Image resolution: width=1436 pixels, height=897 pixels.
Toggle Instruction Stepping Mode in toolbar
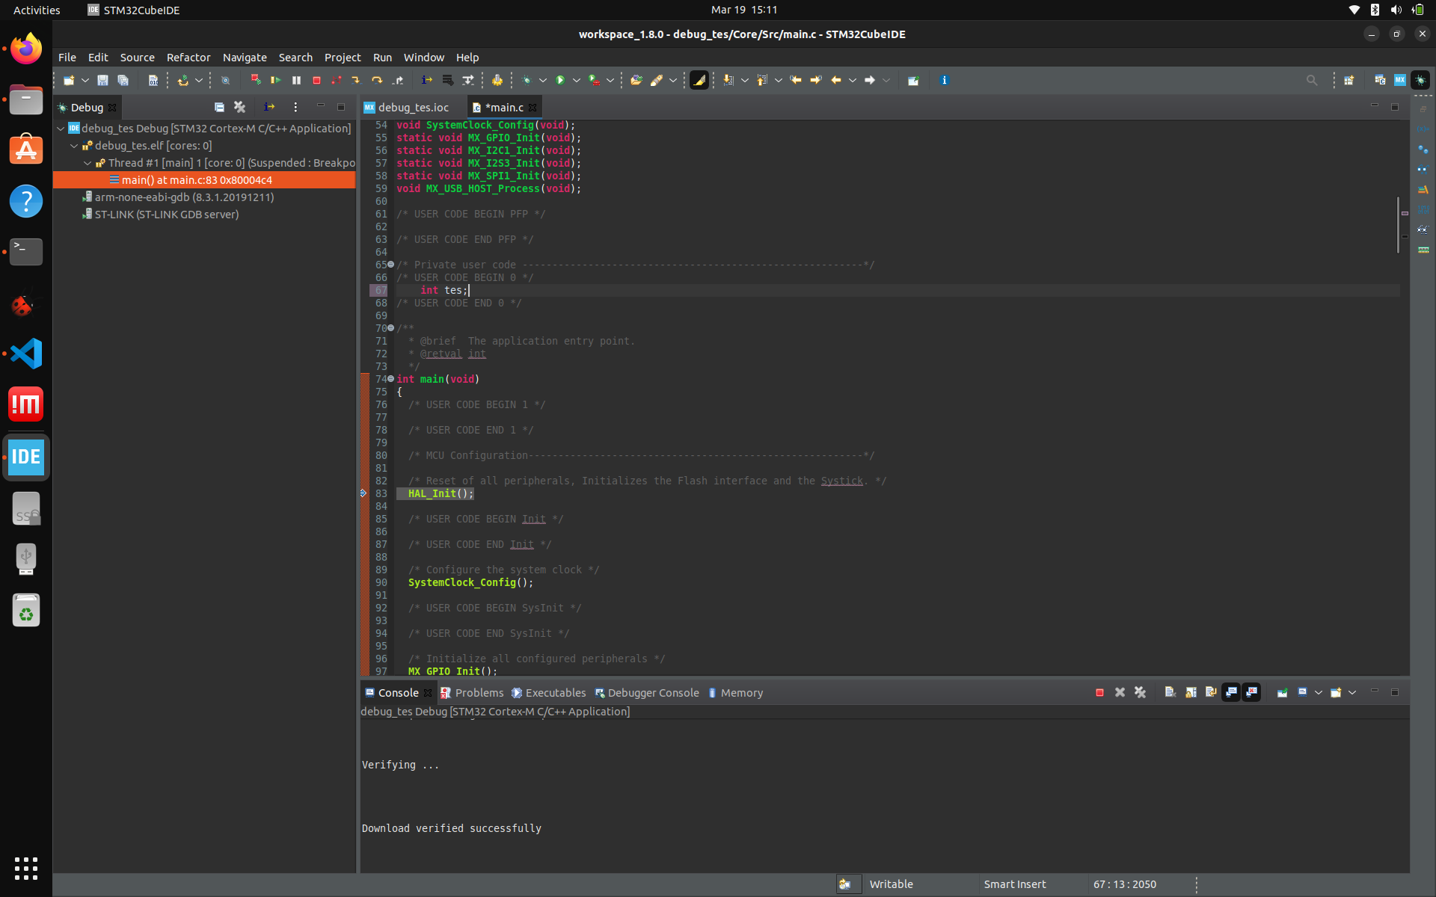pos(426,81)
